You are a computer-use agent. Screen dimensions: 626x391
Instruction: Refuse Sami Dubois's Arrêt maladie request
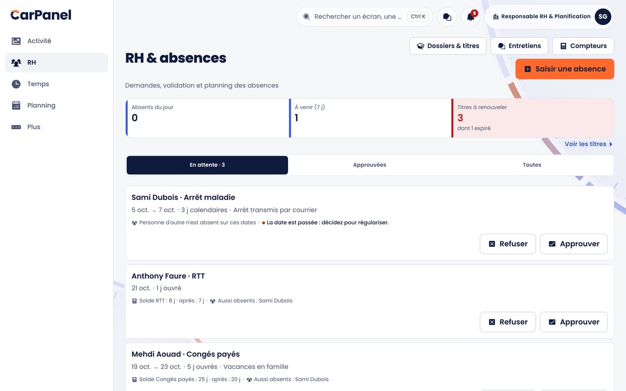(508, 244)
